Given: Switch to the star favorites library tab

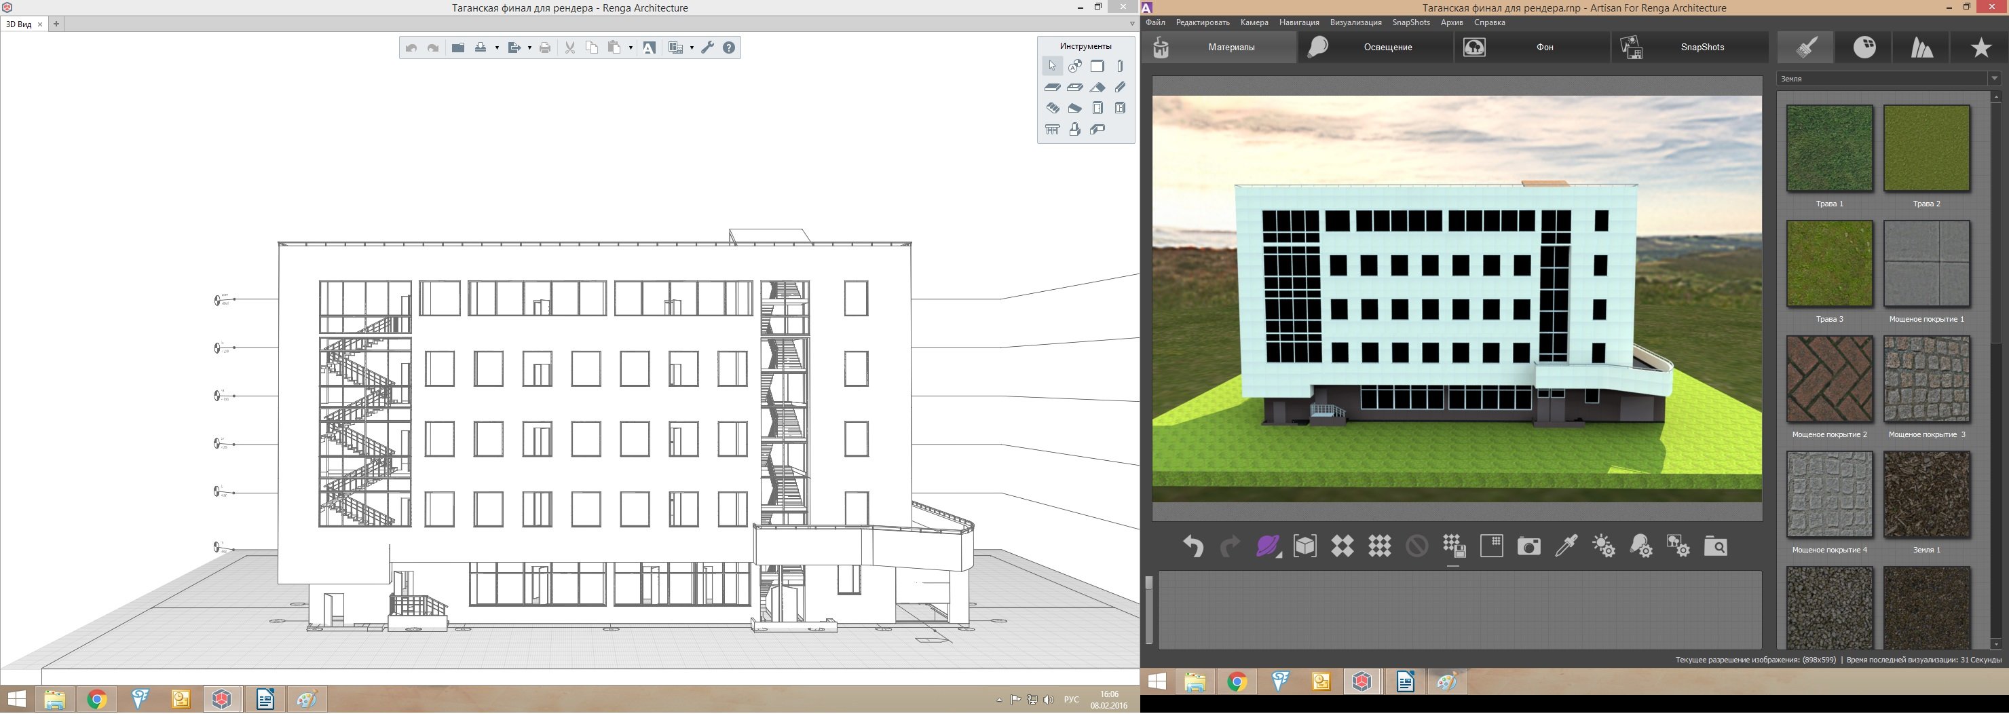Looking at the screenshot, I should tap(1981, 48).
